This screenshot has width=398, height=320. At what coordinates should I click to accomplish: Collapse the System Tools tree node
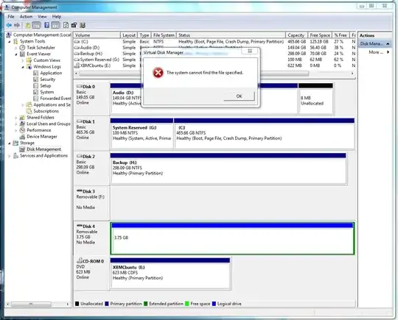[x=10, y=41]
